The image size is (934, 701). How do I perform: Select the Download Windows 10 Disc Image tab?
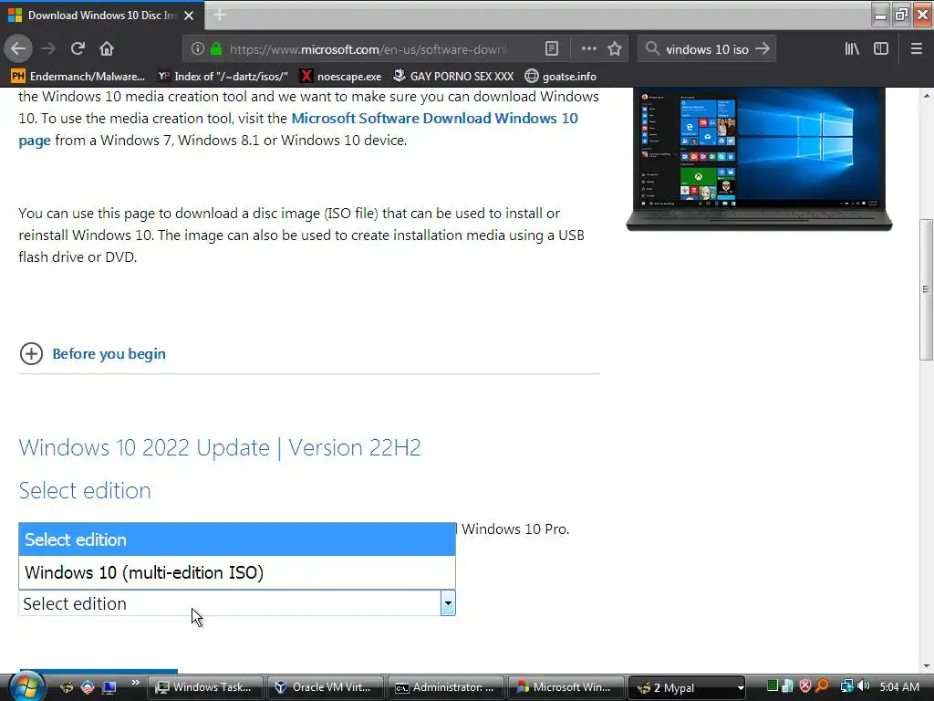click(102, 16)
